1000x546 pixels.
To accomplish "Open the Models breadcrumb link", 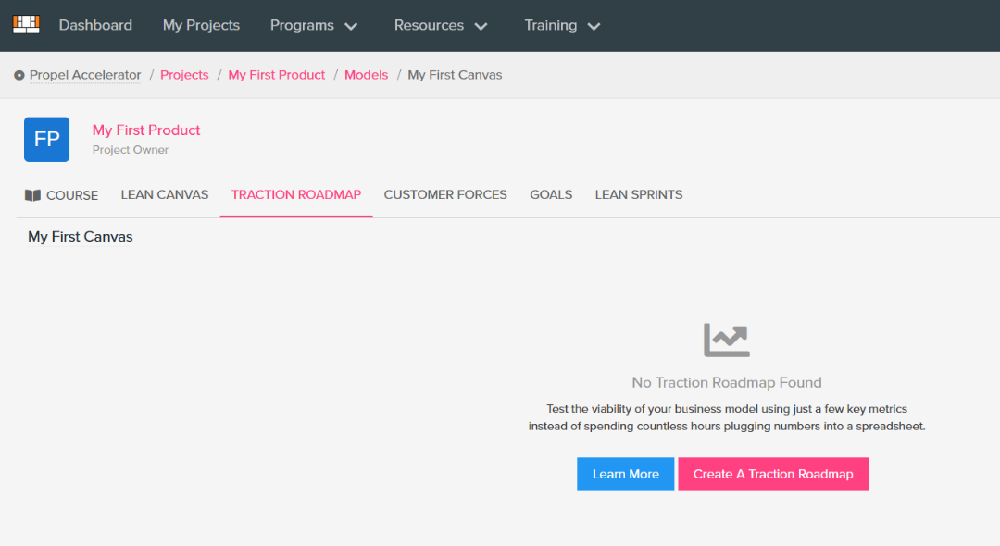I will click(x=366, y=75).
